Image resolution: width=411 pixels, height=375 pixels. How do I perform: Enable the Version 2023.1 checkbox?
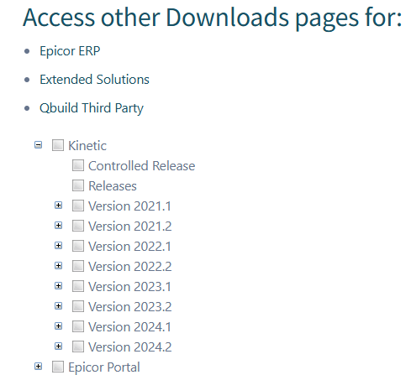(78, 286)
